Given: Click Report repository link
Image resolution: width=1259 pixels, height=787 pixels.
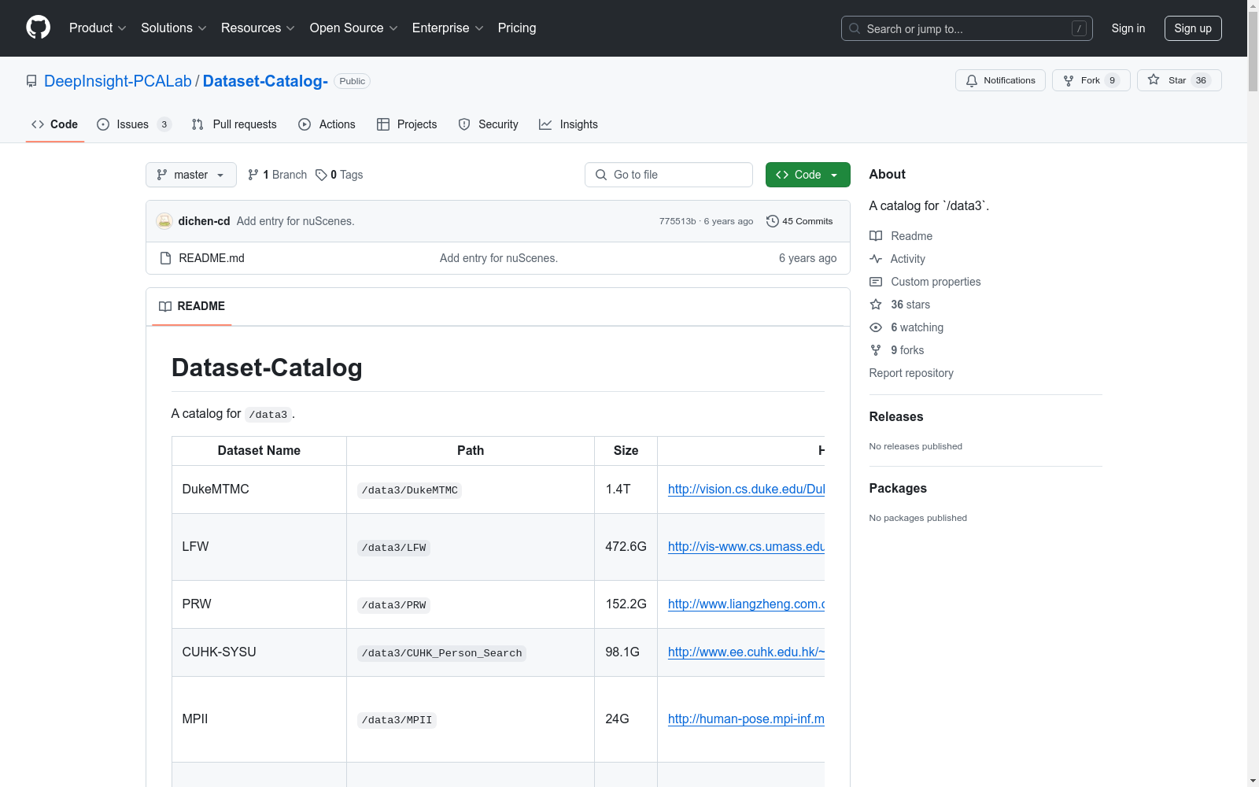Looking at the screenshot, I should tap(911, 373).
